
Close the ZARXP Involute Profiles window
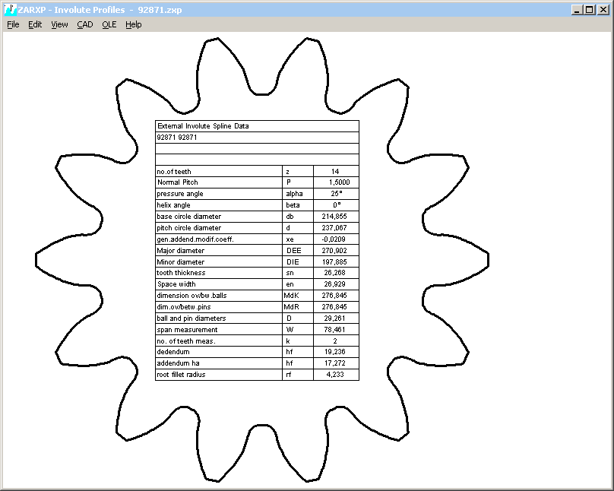pyautogui.click(x=603, y=10)
